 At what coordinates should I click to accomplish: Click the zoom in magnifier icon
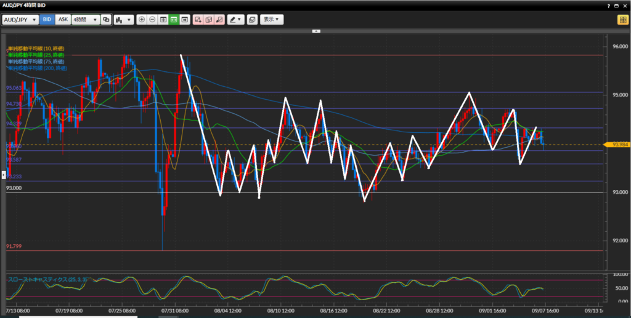142,20
